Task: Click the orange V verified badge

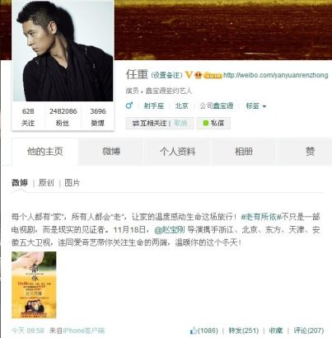Action: point(189,75)
